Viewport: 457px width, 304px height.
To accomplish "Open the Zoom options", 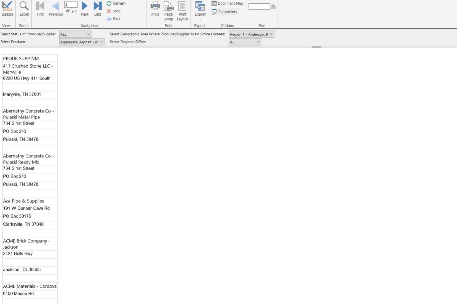I will pyautogui.click(x=24, y=11).
